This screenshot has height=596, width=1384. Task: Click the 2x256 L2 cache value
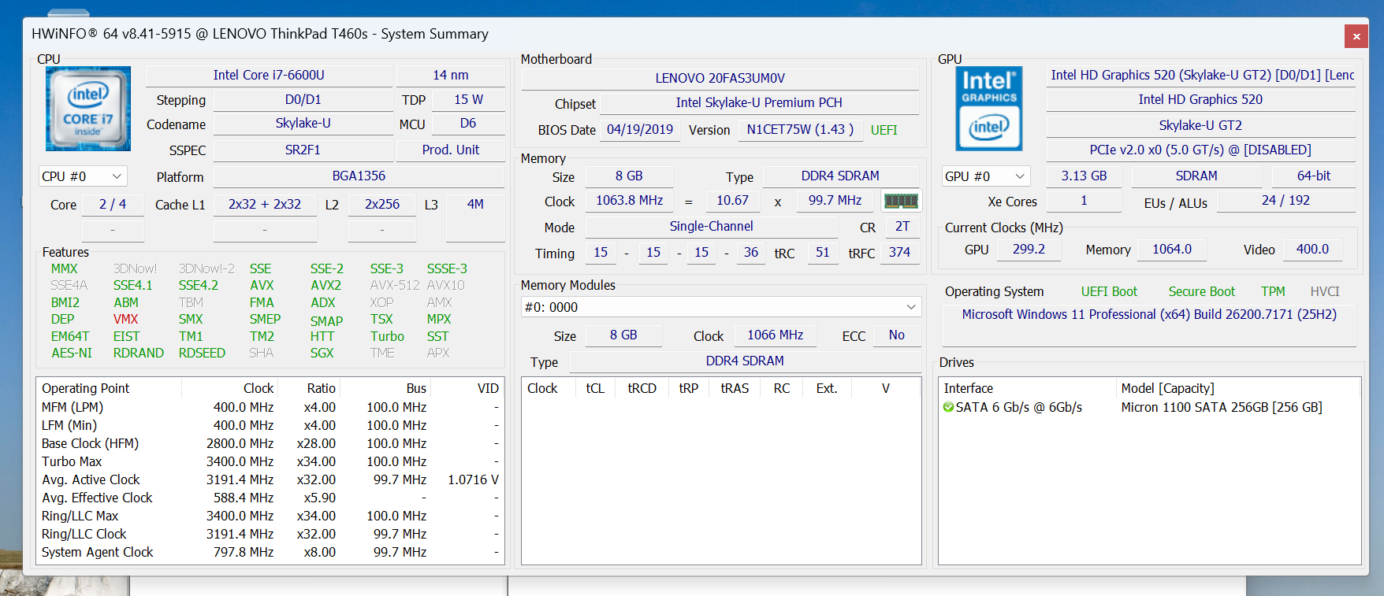(382, 204)
